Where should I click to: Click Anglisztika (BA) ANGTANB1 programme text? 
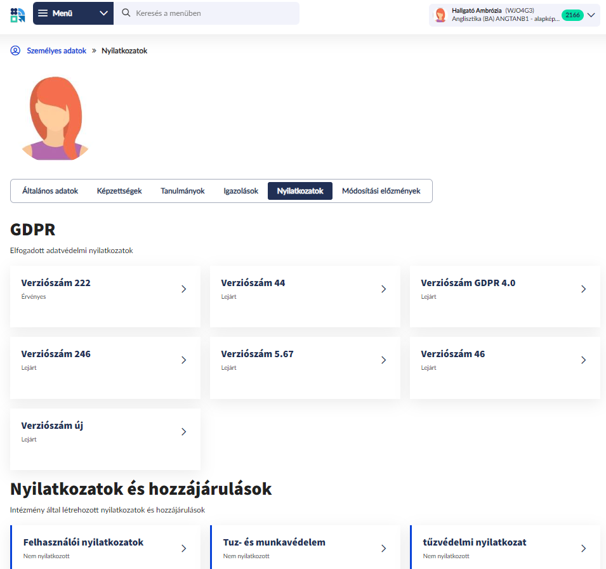tap(506, 18)
